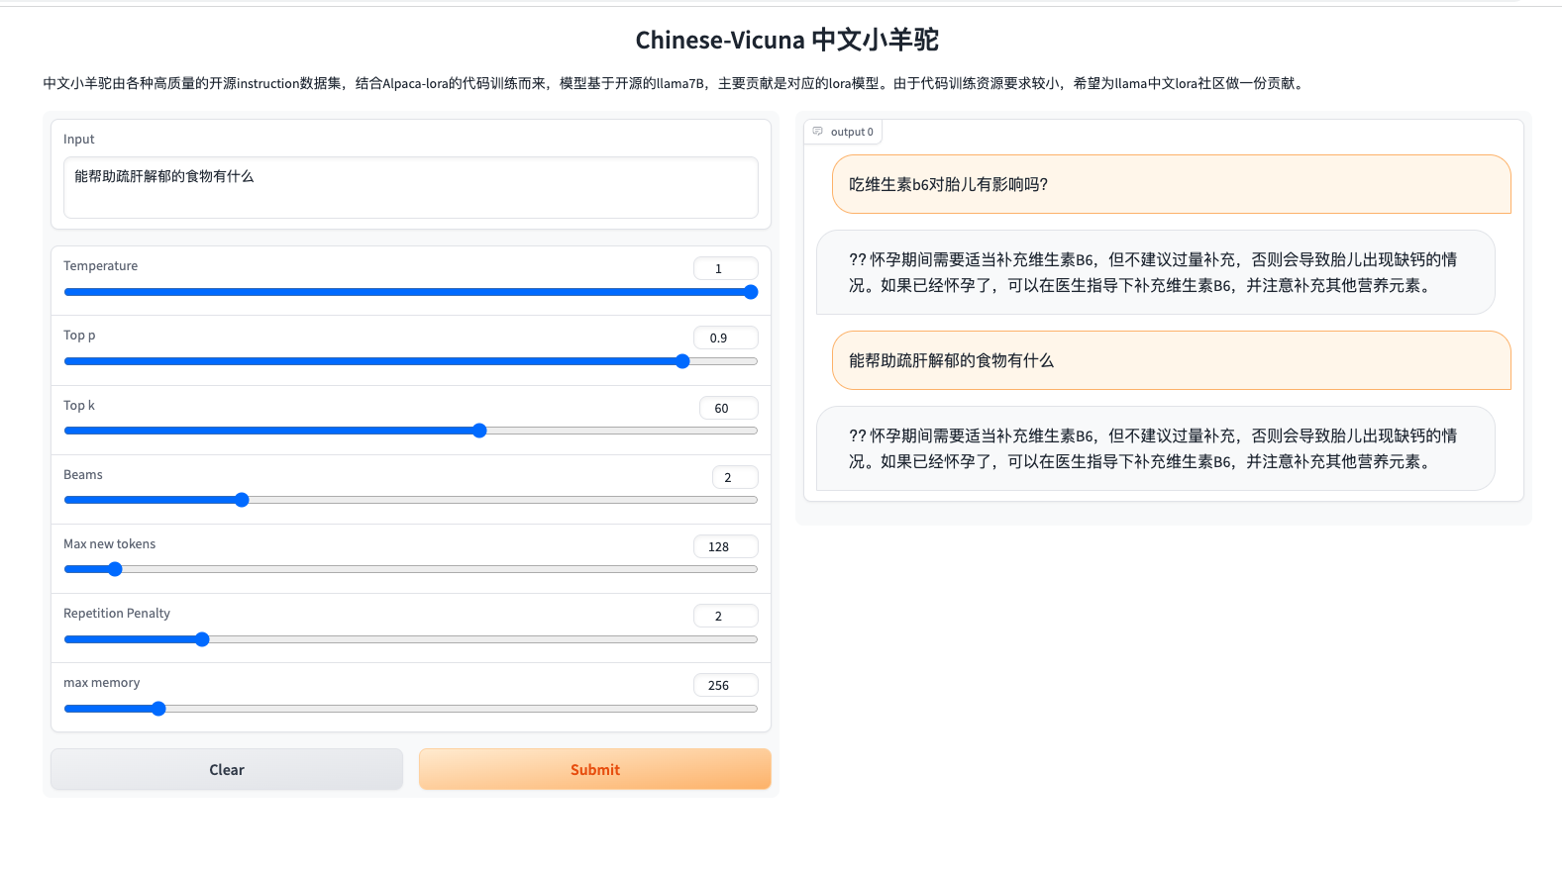The height and width of the screenshot is (870, 1562).
Task: Submit the prompt with the Submit button
Action: pyautogui.click(x=595, y=769)
